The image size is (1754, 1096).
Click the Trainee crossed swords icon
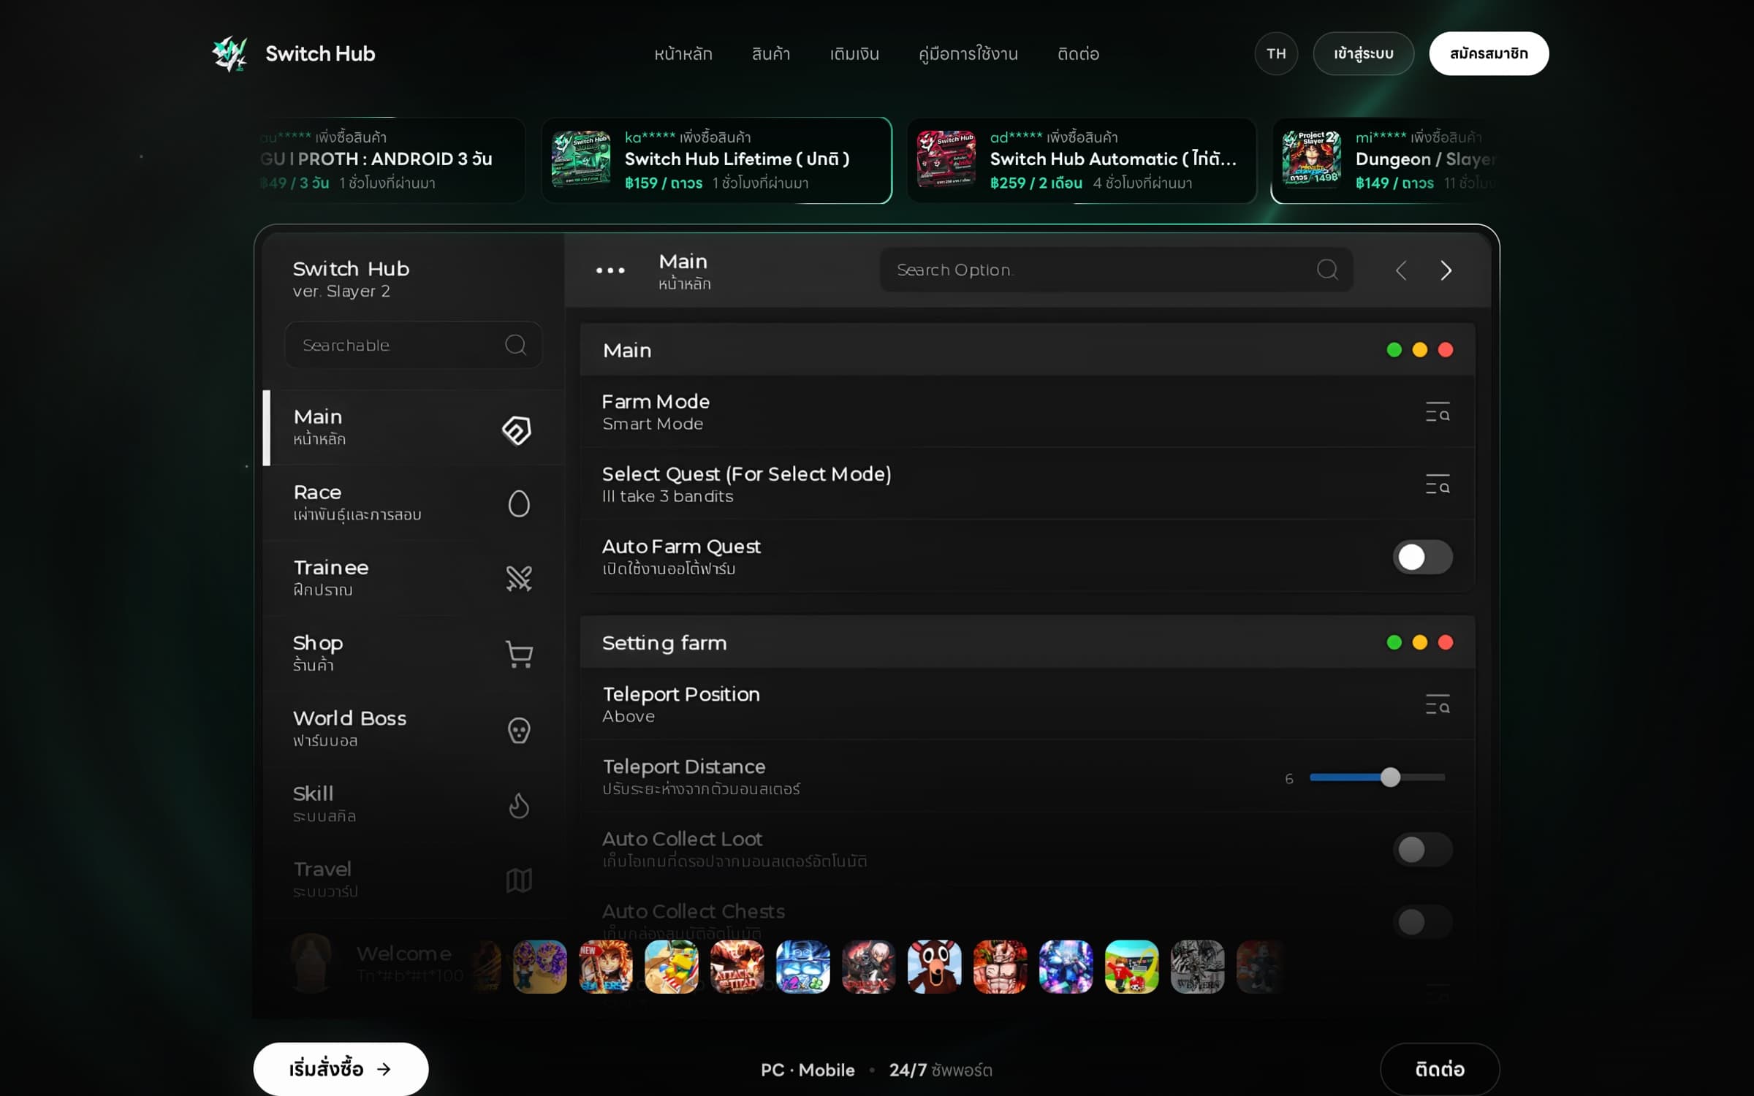tap(519, 579)
